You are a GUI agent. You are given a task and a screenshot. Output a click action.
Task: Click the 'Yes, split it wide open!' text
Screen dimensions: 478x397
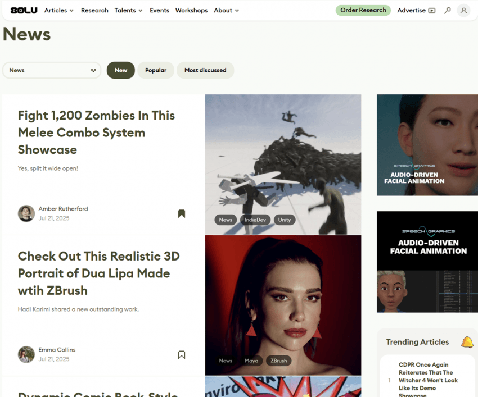pos(48,168)
